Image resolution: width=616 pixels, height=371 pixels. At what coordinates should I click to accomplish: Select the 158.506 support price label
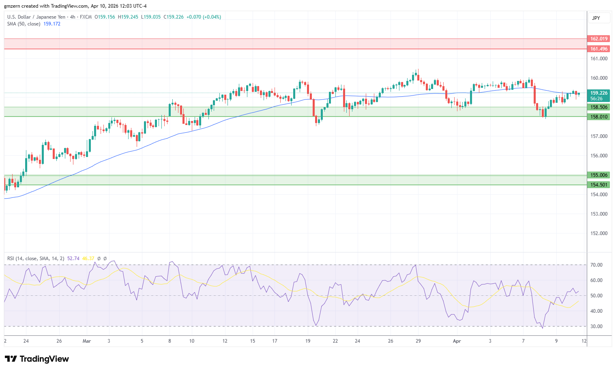pyautogui.click(x=599, y=107)
